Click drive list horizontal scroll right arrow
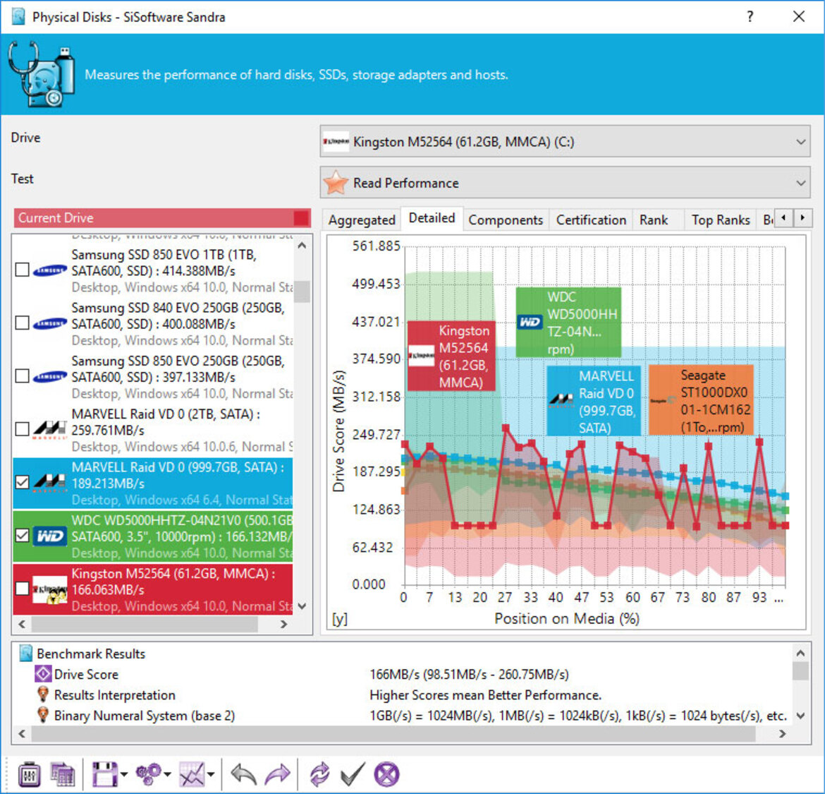Image resolution: width=825 pixels, height=794 pixels. (283, 625)
